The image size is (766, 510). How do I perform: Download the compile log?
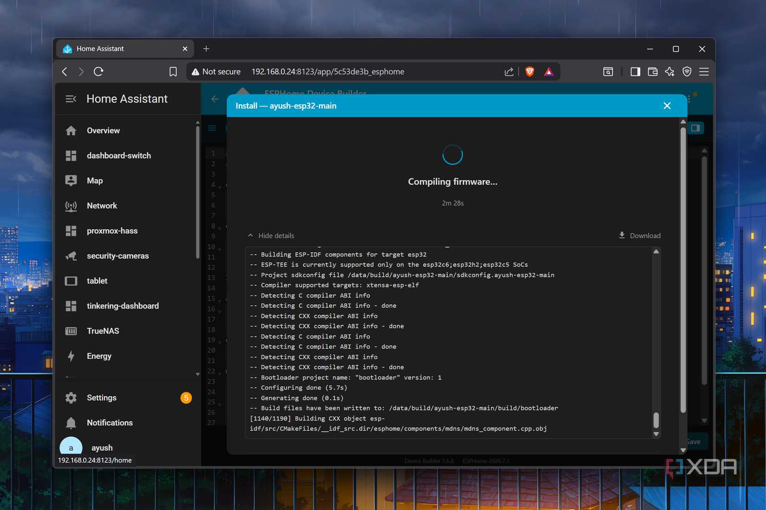point(640,236)
